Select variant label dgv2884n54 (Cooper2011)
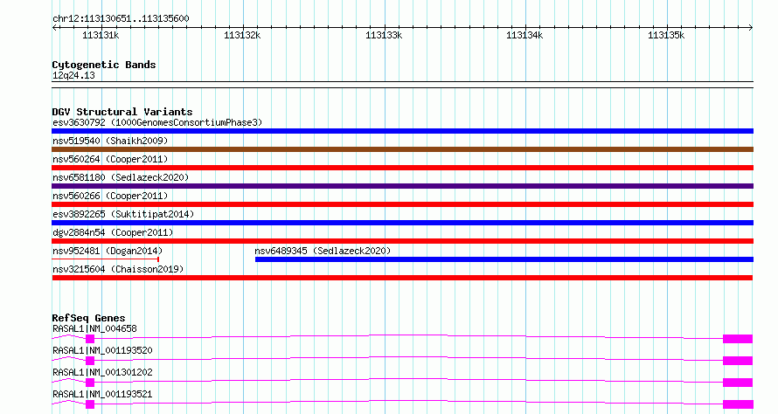This screenshot has width=778, height=414. click(113, 232)
